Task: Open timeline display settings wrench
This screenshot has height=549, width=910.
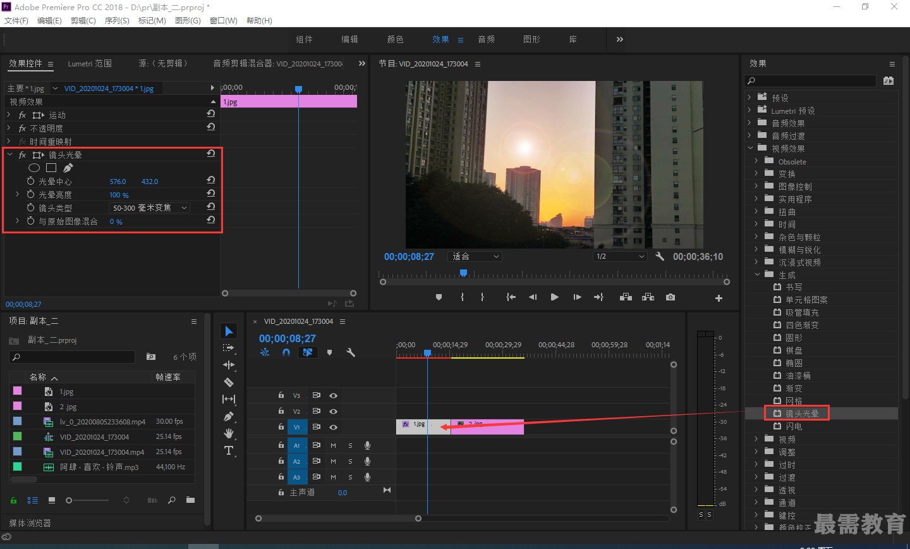Action: (351, 352)
